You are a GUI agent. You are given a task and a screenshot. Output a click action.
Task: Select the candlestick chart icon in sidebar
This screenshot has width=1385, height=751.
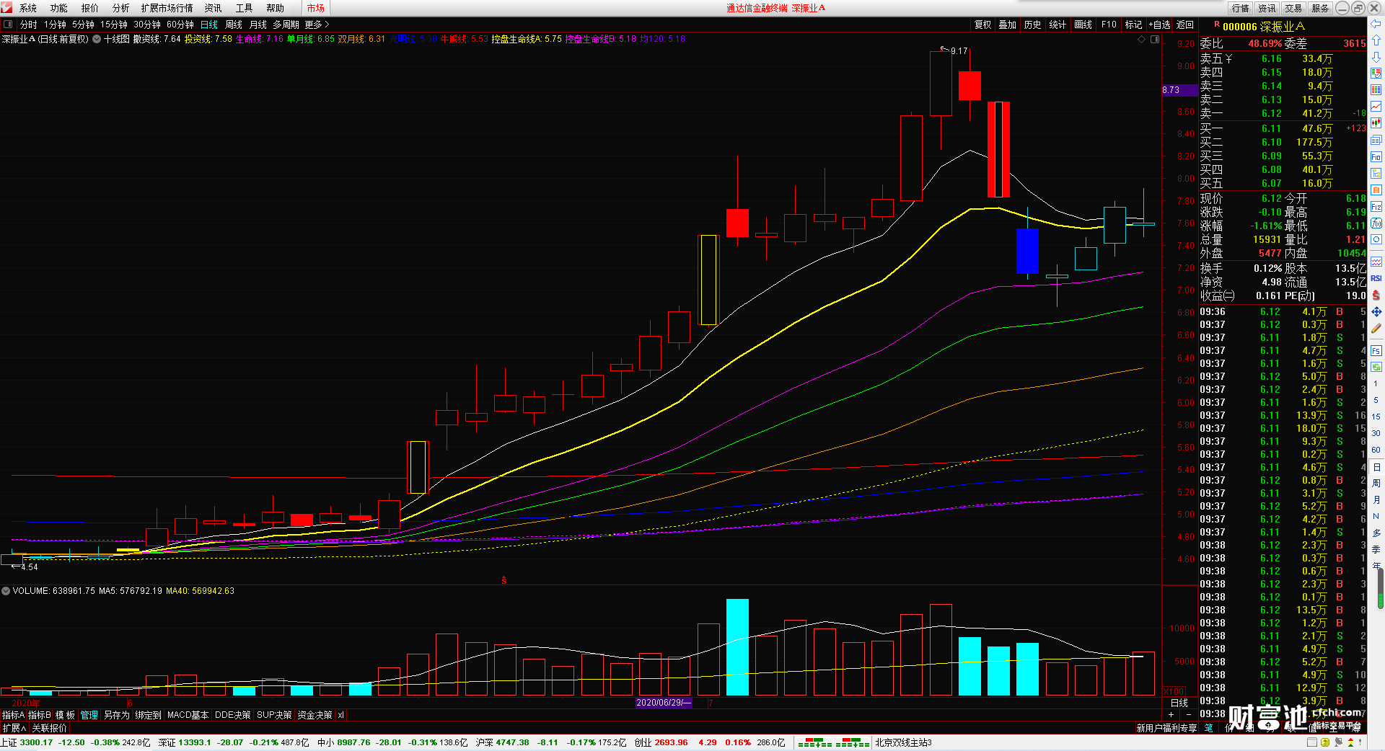coord(1376,123)
